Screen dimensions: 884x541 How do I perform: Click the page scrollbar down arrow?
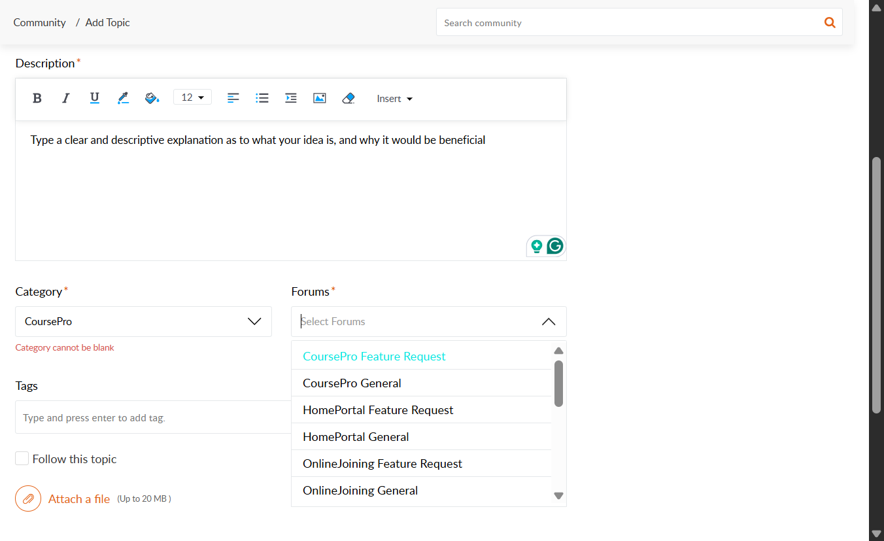[x=876, y=534]
